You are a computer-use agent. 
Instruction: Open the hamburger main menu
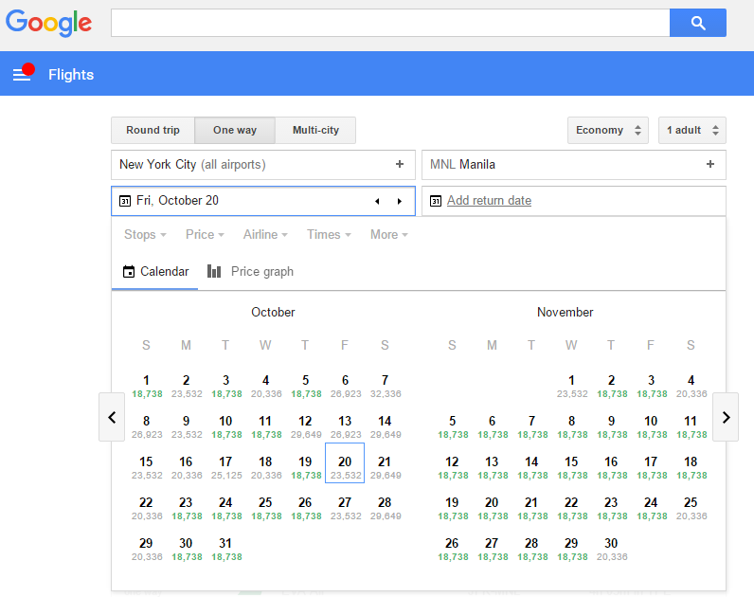click(x=22, y=74)
